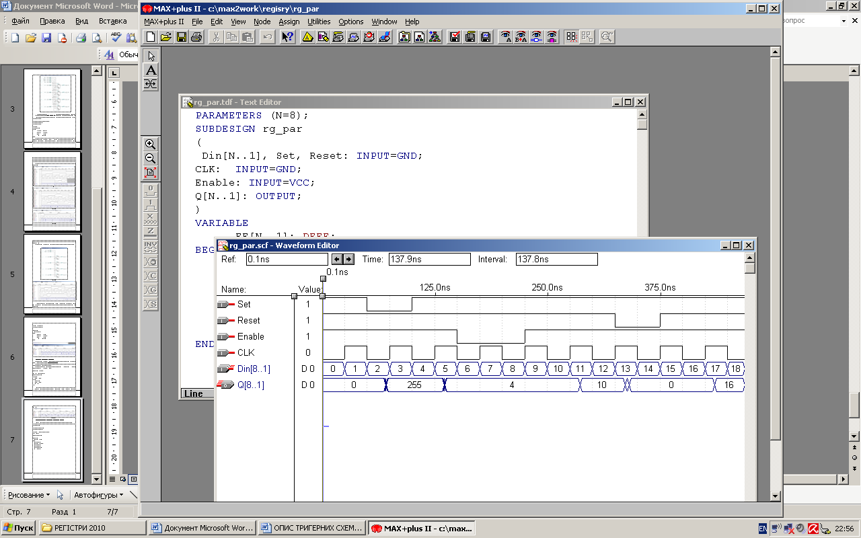The height and width of the screenshot is (538, 861).
Task: Click Project Save and Check icon
Action: coord(455,37)
